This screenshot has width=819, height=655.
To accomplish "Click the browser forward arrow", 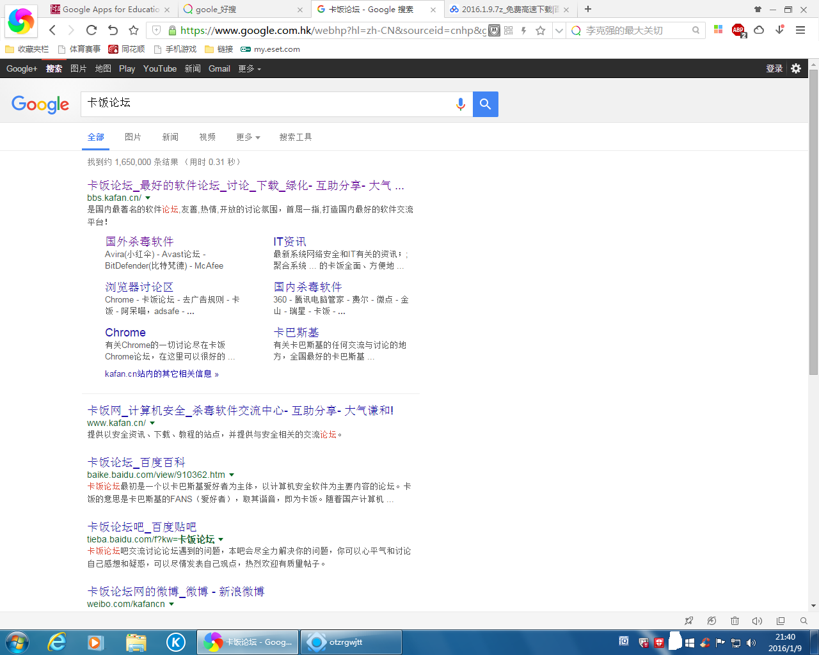I will click(x=72, y=30).
